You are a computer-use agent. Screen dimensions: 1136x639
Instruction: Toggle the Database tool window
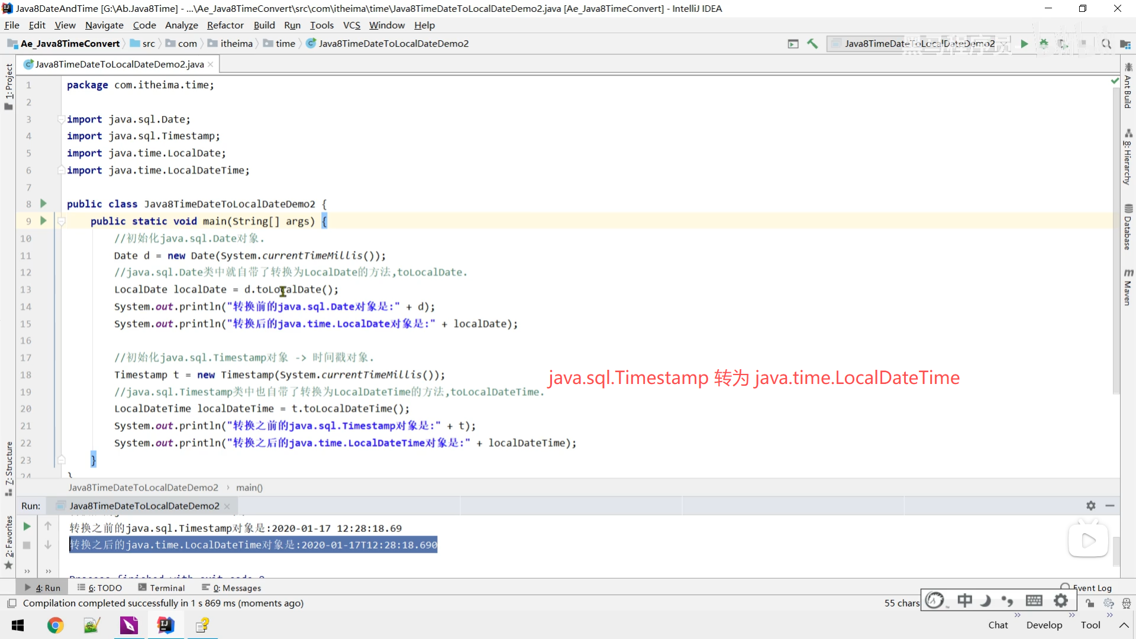[1128, 227]
